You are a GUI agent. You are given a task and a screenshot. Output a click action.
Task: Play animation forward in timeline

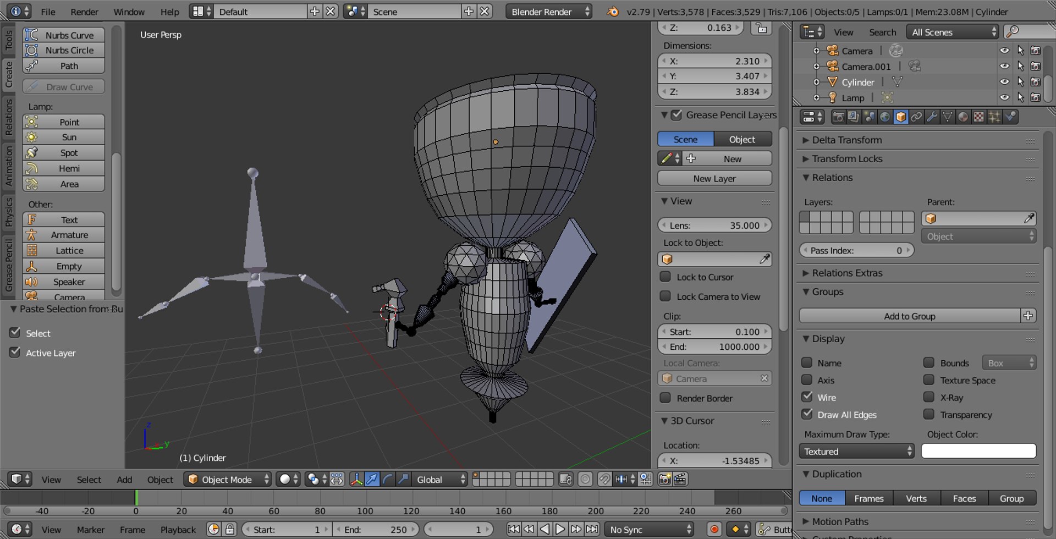pyautogui.click(x=560, y=529)
